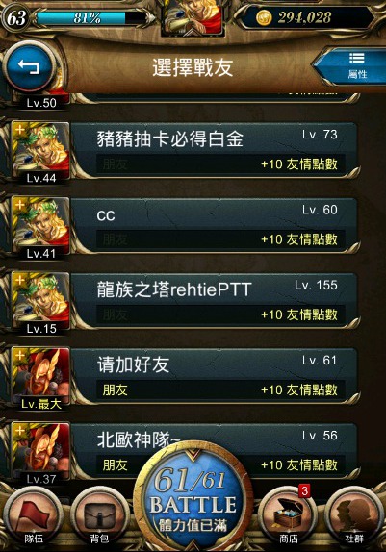Viewport: 386px width, 552px height.
Task: Select ally named CC
Action: tap(215, 225)
